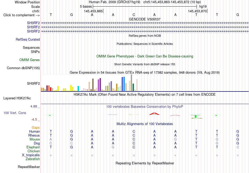Click the dark green bar in GTEx chart
This screenshot has width=249, height=173.
[133, 87]
